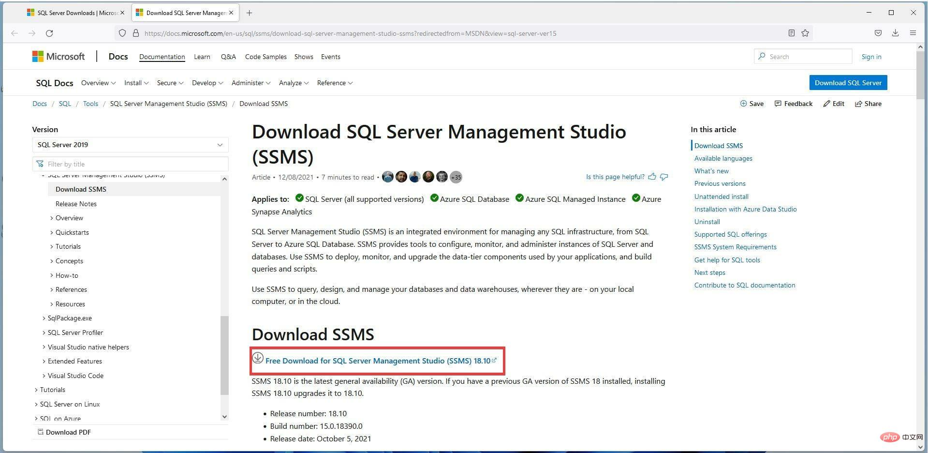Open a new browser tab with plus icon
Viewport: 928px width, 453px height.
(249, 13)
